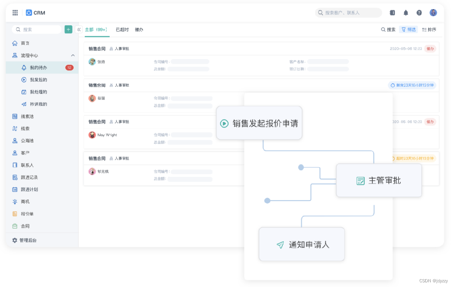The height and width of the screenshot is (287, 454).
Task: Click the 搜索 button in list toolbar
Action: [388, 30]
